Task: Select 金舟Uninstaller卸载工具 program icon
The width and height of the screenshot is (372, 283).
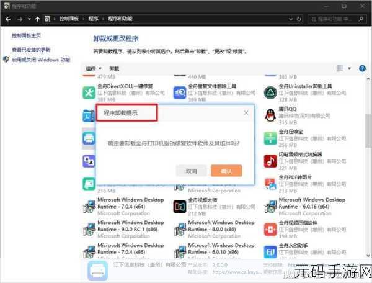Action: pos(270,92)
